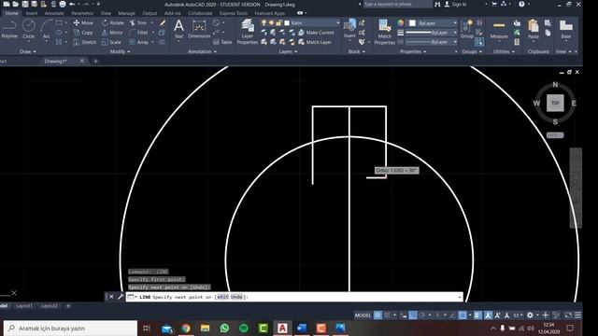
Task: Click MODEL in status bar
Action: [x=363, y=315]
